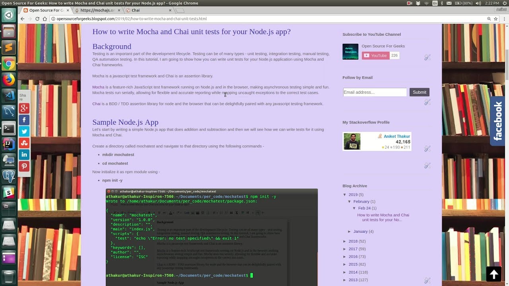Follow the Mocha link in article
The width and height of the screenshot is (509, 286).
click(98, 87)
